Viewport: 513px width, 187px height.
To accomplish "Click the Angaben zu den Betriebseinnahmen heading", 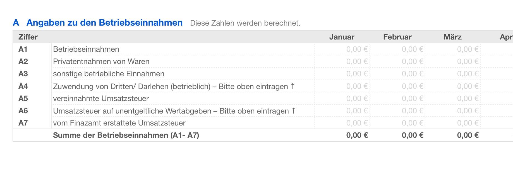I will (x=104, y=23).
